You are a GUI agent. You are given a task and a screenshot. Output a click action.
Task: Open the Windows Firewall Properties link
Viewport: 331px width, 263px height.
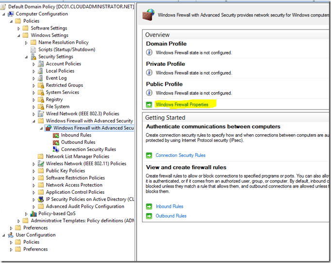(182, 105)
